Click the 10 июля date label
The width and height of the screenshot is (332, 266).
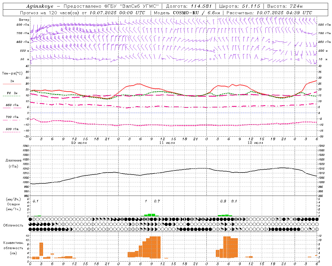point(79,143)
